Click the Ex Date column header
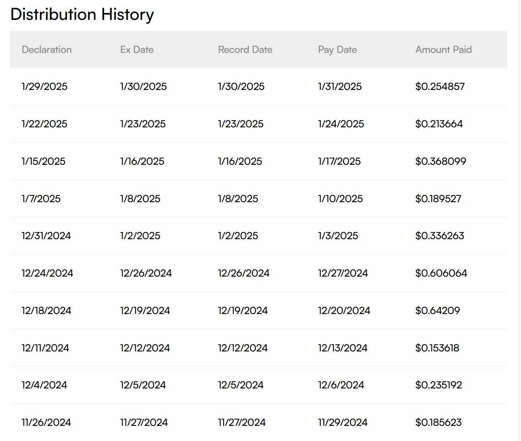Image resolution: width=521 pixels, height=441 pixels. (x=137, y=50)
